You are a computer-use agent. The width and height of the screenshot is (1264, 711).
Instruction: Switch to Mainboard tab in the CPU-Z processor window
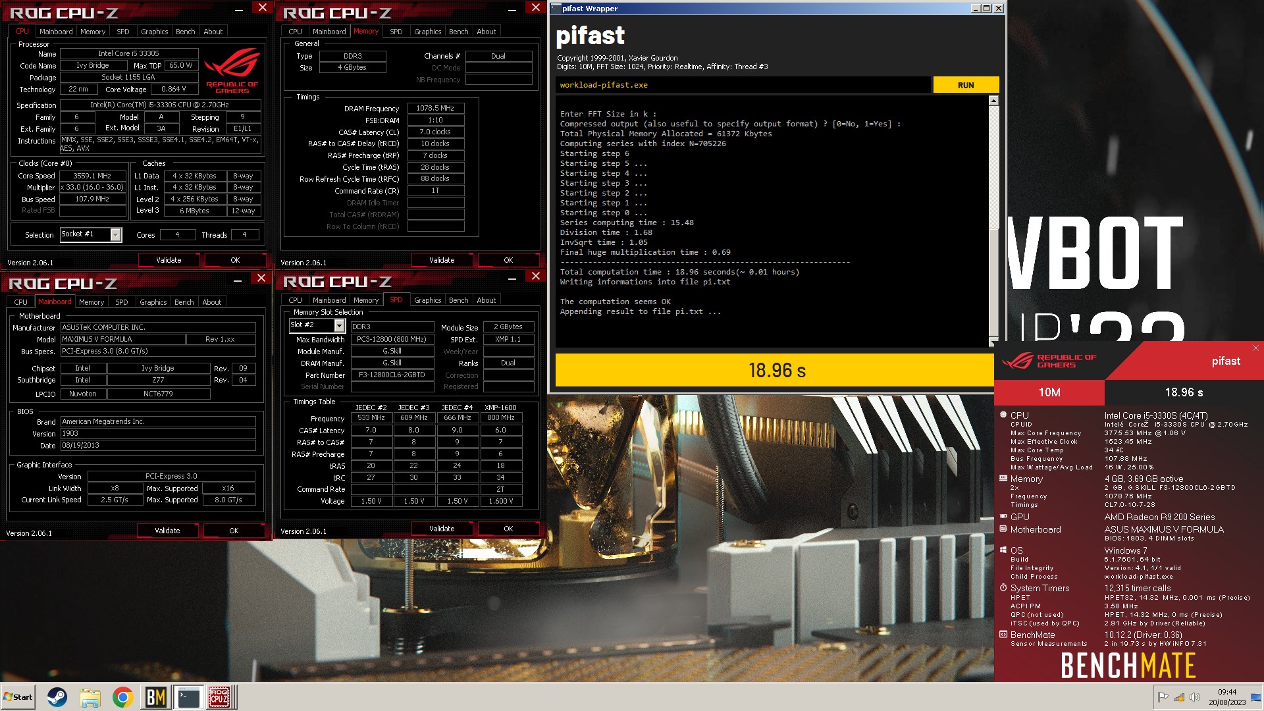coord(56,32)
